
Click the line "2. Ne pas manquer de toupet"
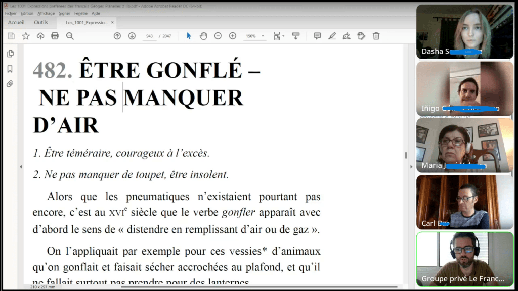tap(99, 174)
